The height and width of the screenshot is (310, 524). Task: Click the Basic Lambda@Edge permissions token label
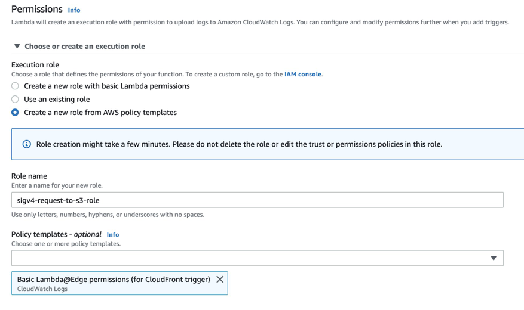pyautogui.click(x=114, y=279)
